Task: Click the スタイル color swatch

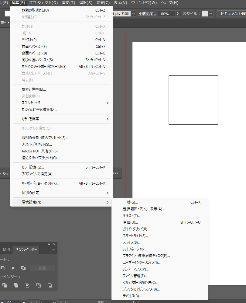Action: pos(205,14)
